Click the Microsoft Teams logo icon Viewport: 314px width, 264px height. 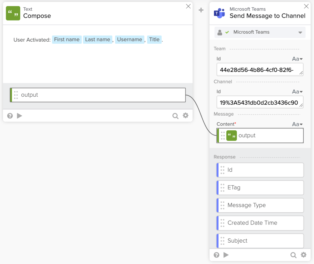point(219,13)
